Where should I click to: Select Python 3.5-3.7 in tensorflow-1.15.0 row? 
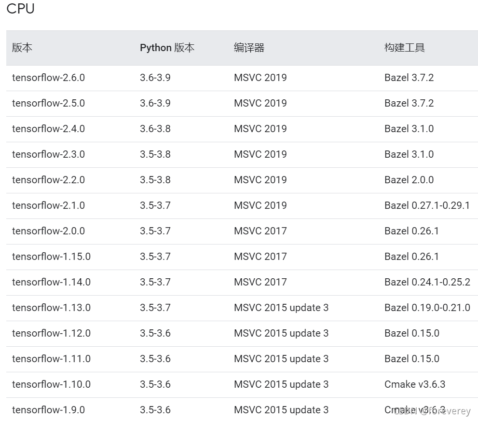click(x=155, y=257)
